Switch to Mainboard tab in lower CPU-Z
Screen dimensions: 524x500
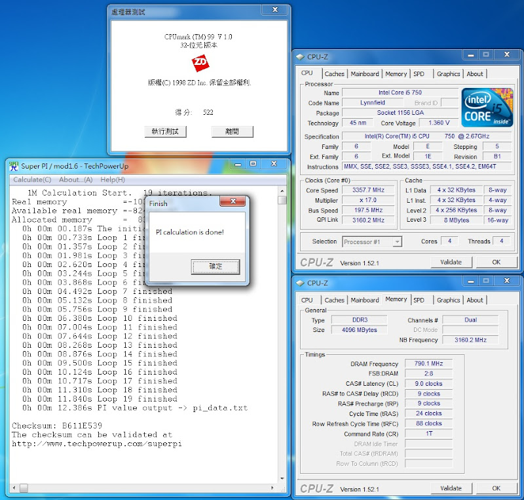365,301
